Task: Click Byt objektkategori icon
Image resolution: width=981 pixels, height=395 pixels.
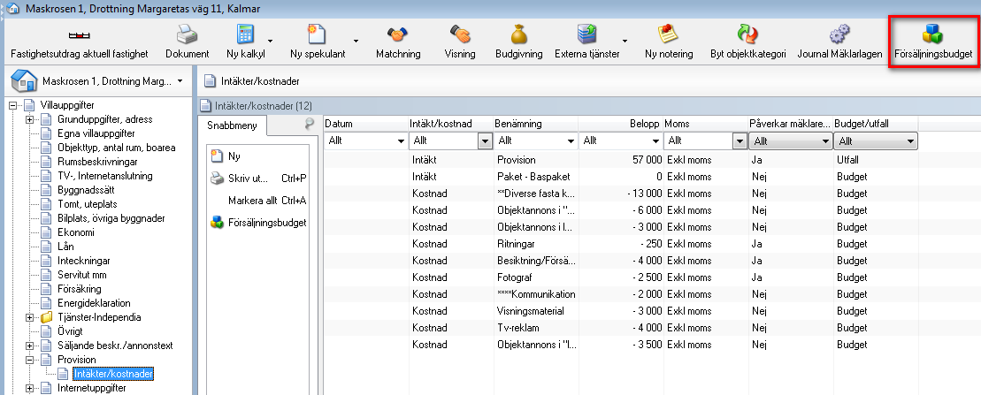Action: tap(747, 34)
